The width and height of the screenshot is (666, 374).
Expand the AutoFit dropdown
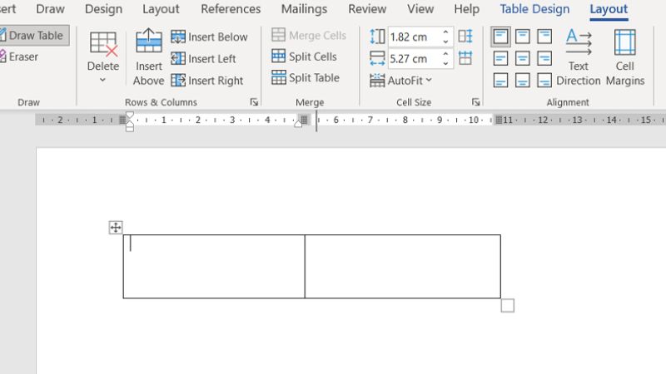(400, 81)
